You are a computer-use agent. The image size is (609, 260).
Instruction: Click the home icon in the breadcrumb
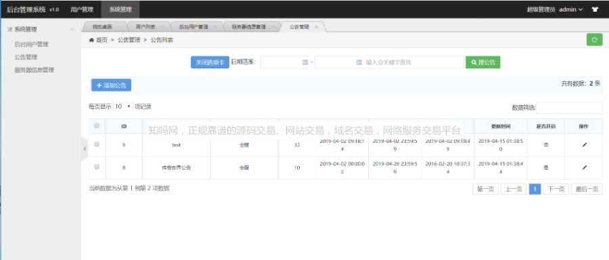91,40
